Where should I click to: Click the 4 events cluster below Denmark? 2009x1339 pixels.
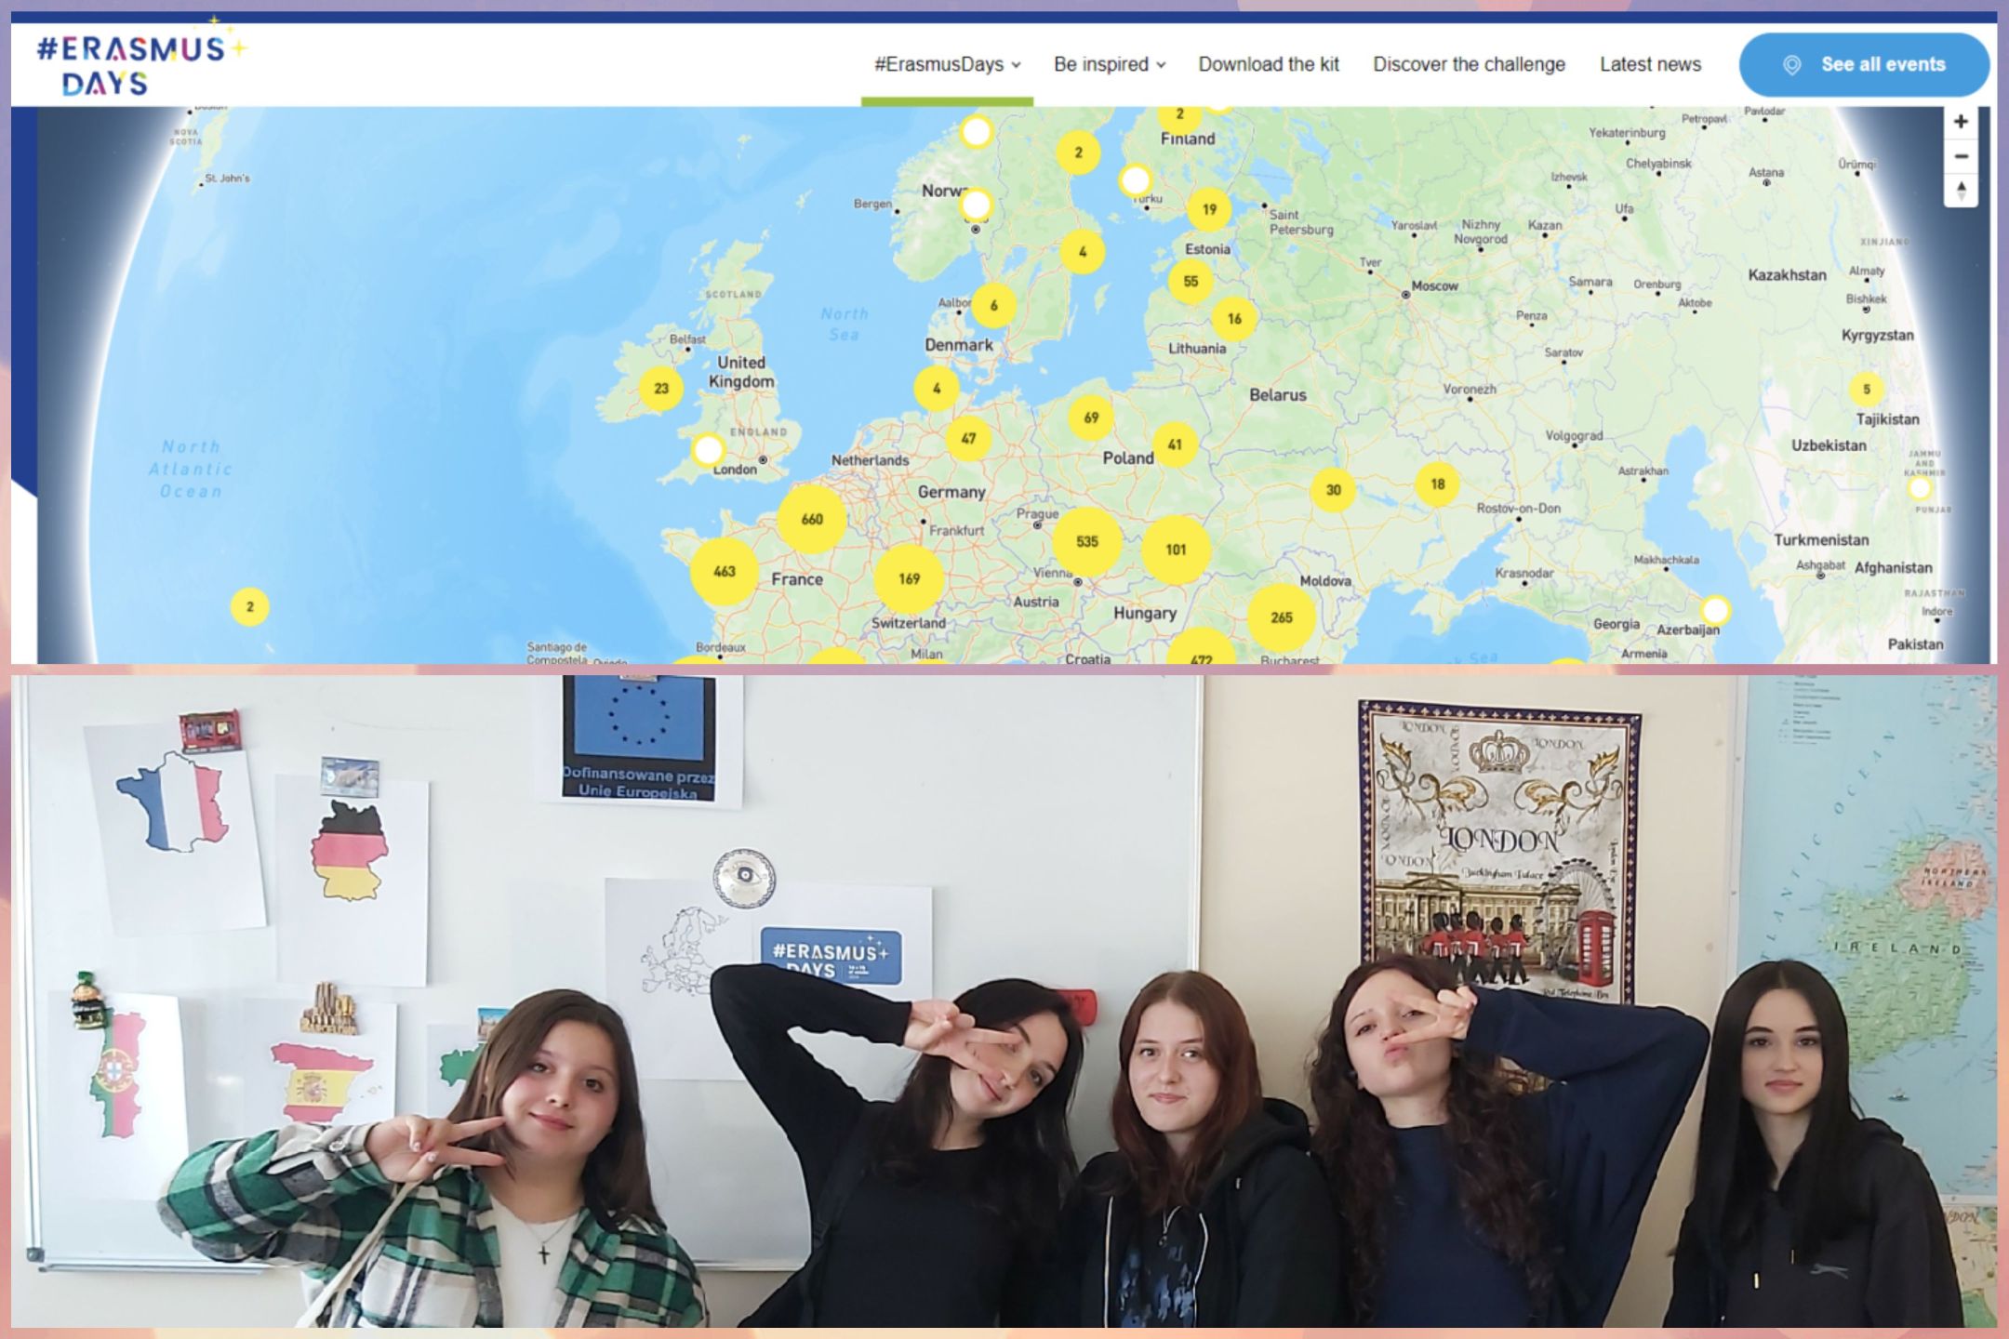point(937,389)
